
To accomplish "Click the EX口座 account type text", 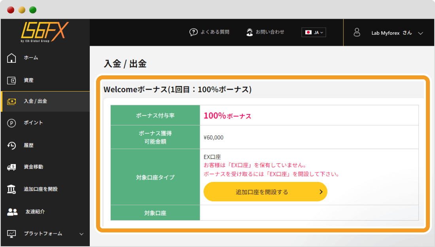I will pyautogui.click(x=212, y=157).
